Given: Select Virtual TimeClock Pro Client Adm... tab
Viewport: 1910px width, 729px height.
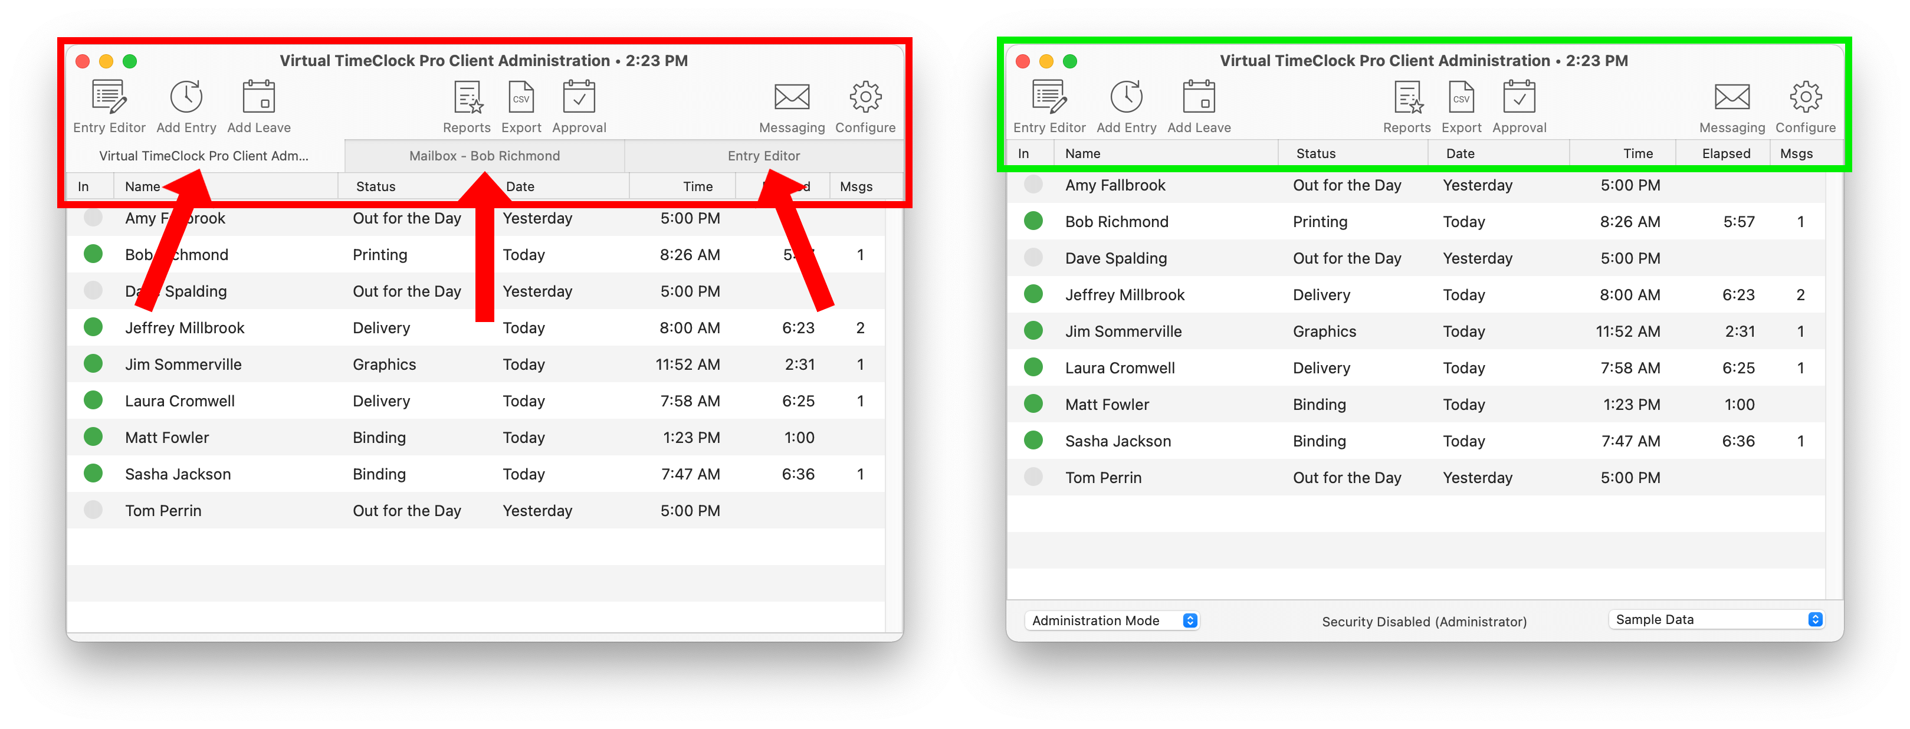Looking at the screenshot, I should click(205, 156).
